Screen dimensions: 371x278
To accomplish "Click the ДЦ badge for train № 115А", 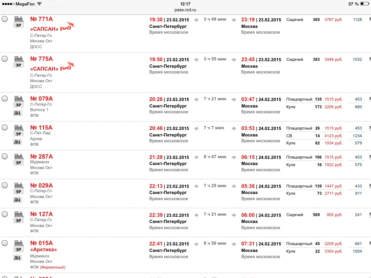I will coord(17,142).
